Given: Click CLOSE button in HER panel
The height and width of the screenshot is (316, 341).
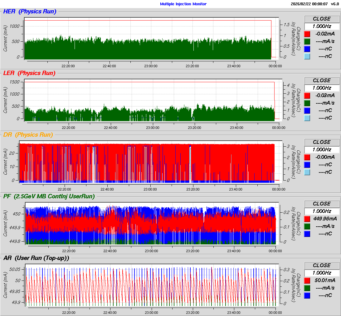Looking at the screenshot, I should tap(321, 19).
